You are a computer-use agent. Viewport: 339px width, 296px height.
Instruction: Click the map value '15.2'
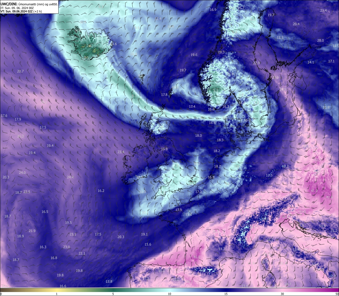coord(334,231)
